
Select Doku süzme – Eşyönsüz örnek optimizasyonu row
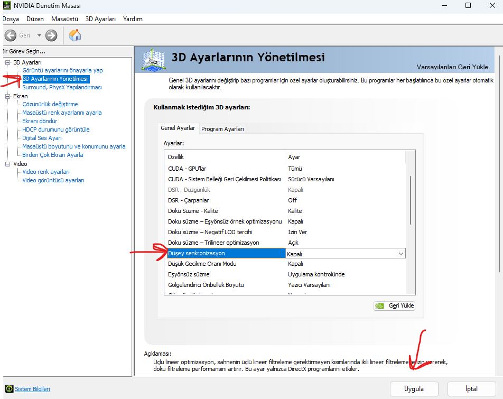point(285,221)
